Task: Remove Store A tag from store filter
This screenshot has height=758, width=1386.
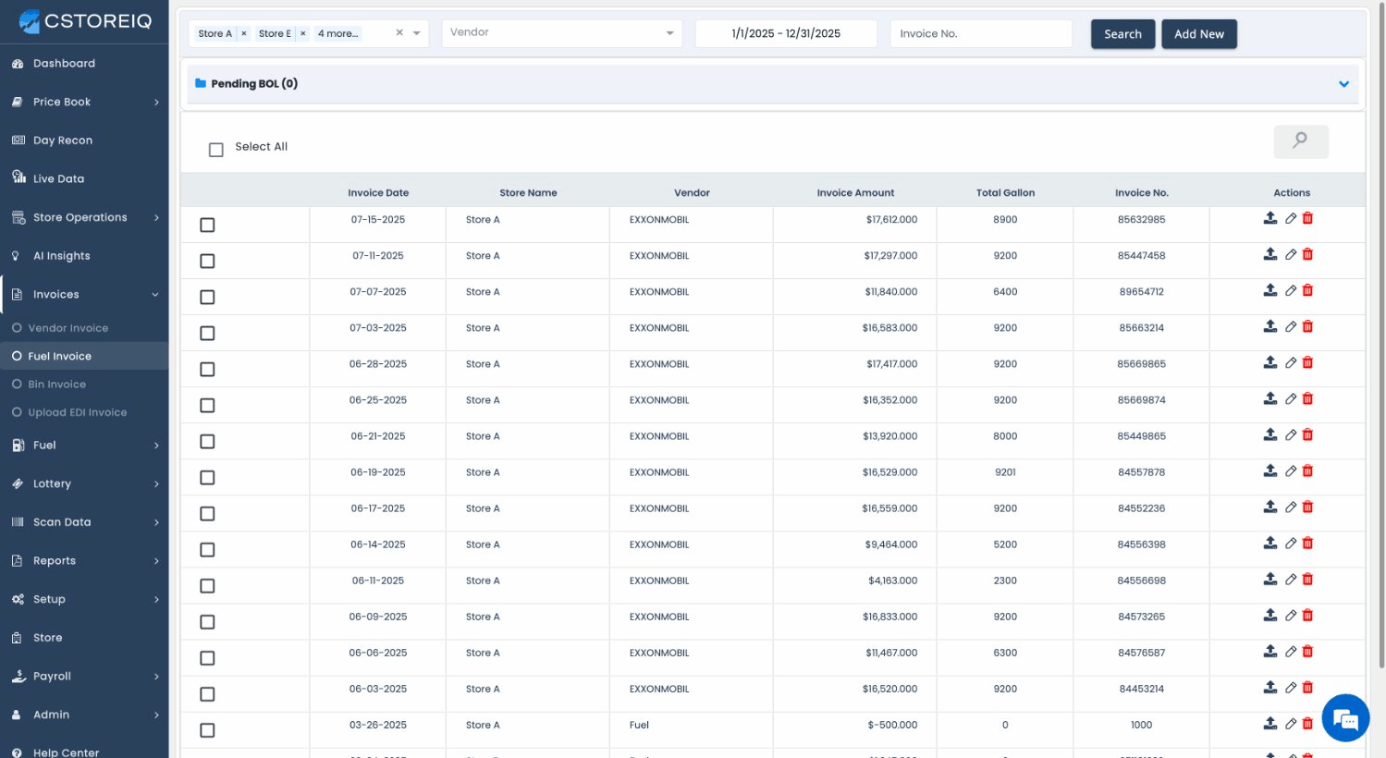Action: [244, 33]
